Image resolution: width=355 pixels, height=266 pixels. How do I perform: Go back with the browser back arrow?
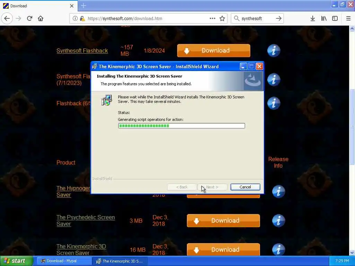click(7, 18)
